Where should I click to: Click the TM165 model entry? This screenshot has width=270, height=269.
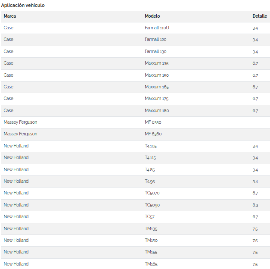point(151,264)
